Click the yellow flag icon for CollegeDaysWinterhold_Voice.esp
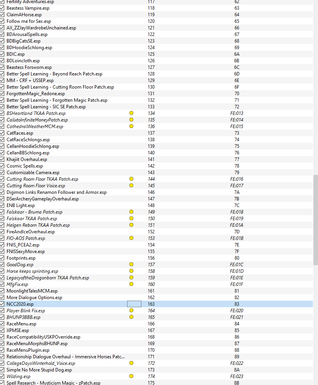This screenshot has height=385, width=318. tap(131, 363)
